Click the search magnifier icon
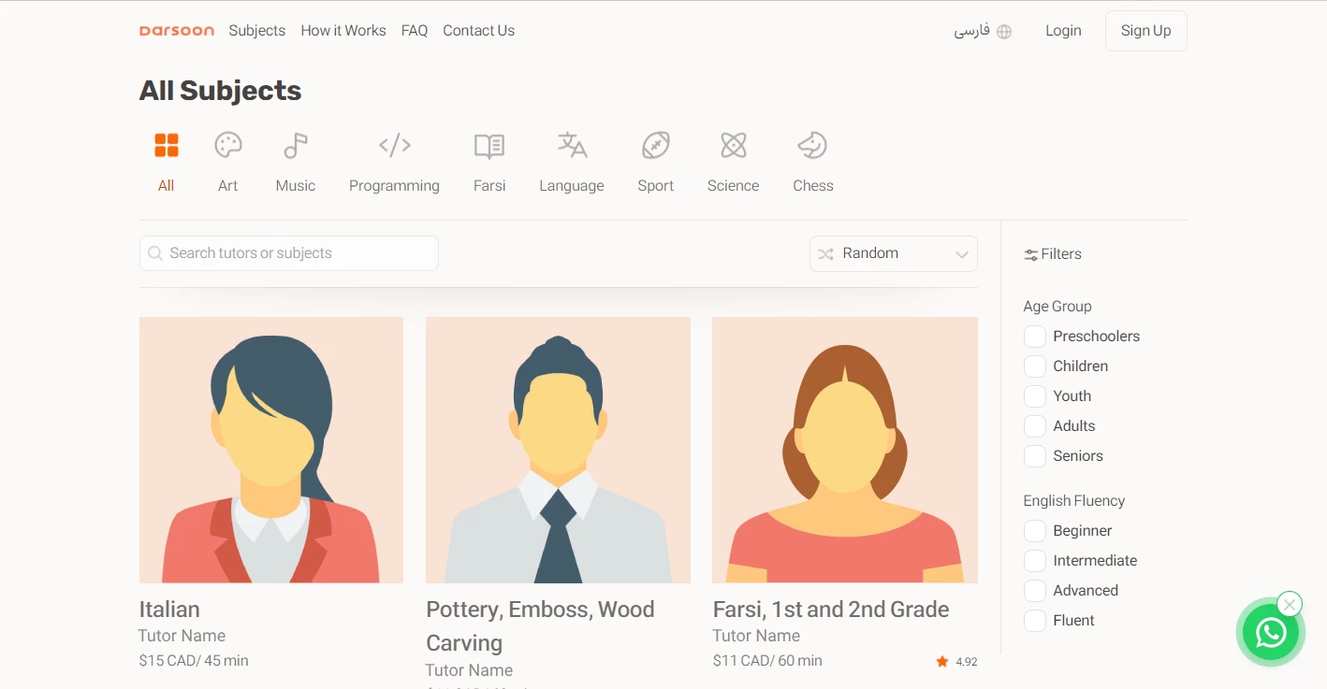1327x689 pixels. click(x=155, y=253)
